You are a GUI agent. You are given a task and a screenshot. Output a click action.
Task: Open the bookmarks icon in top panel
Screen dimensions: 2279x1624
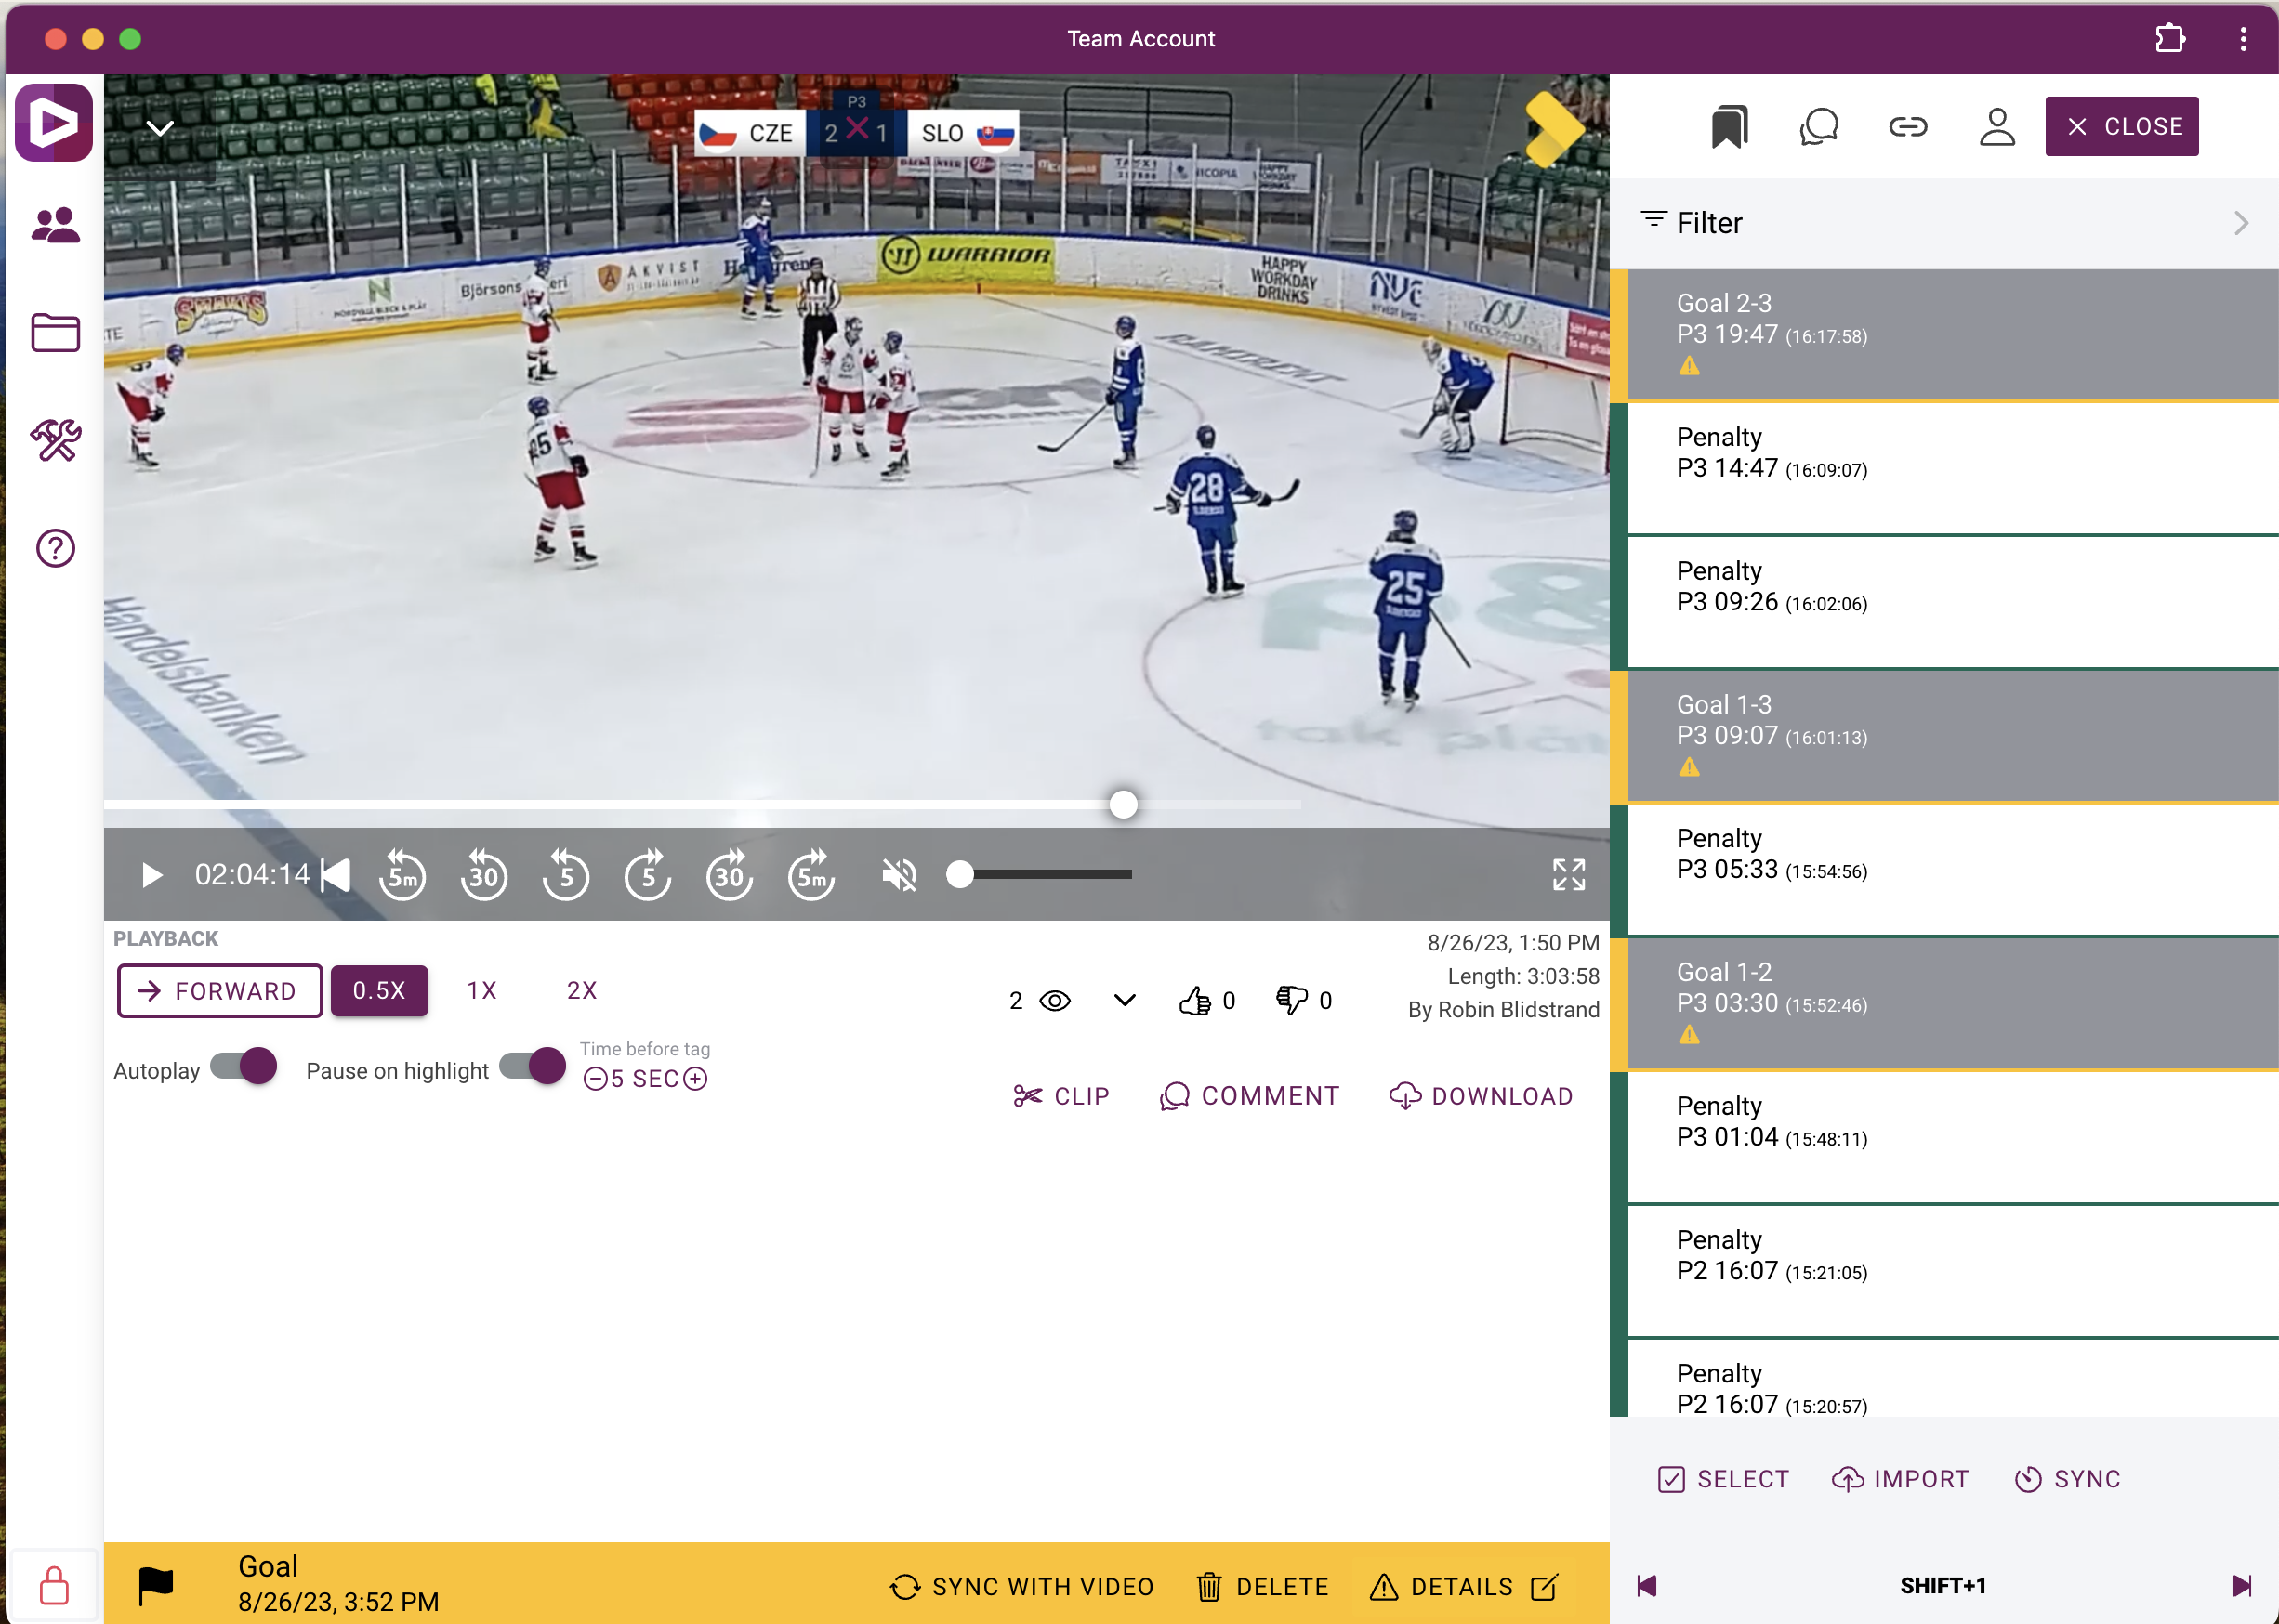click(1728, 127)
